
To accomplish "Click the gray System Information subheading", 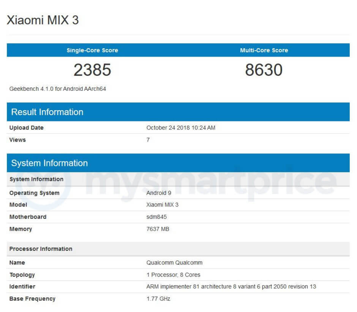I will coord(36,179).
